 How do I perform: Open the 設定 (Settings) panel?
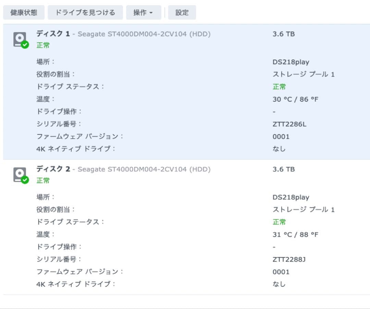tap(182, 12)
